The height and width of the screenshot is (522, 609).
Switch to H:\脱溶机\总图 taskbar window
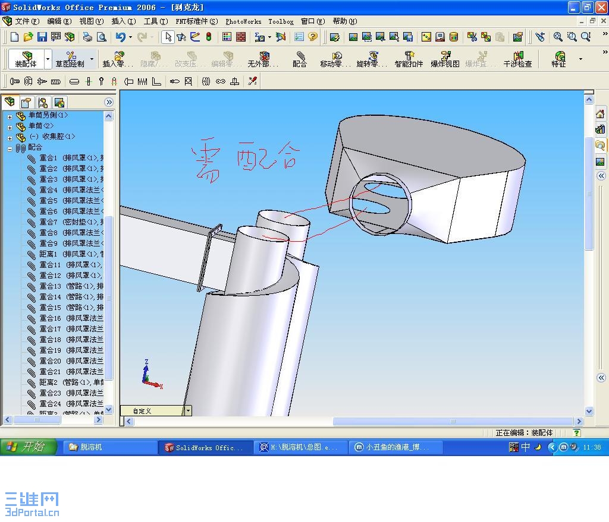[x=300, y=447]
